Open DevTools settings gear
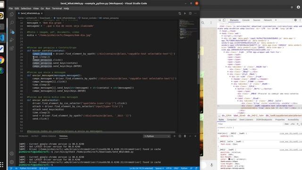Screen dimensions: 302x170 [295, 20]
